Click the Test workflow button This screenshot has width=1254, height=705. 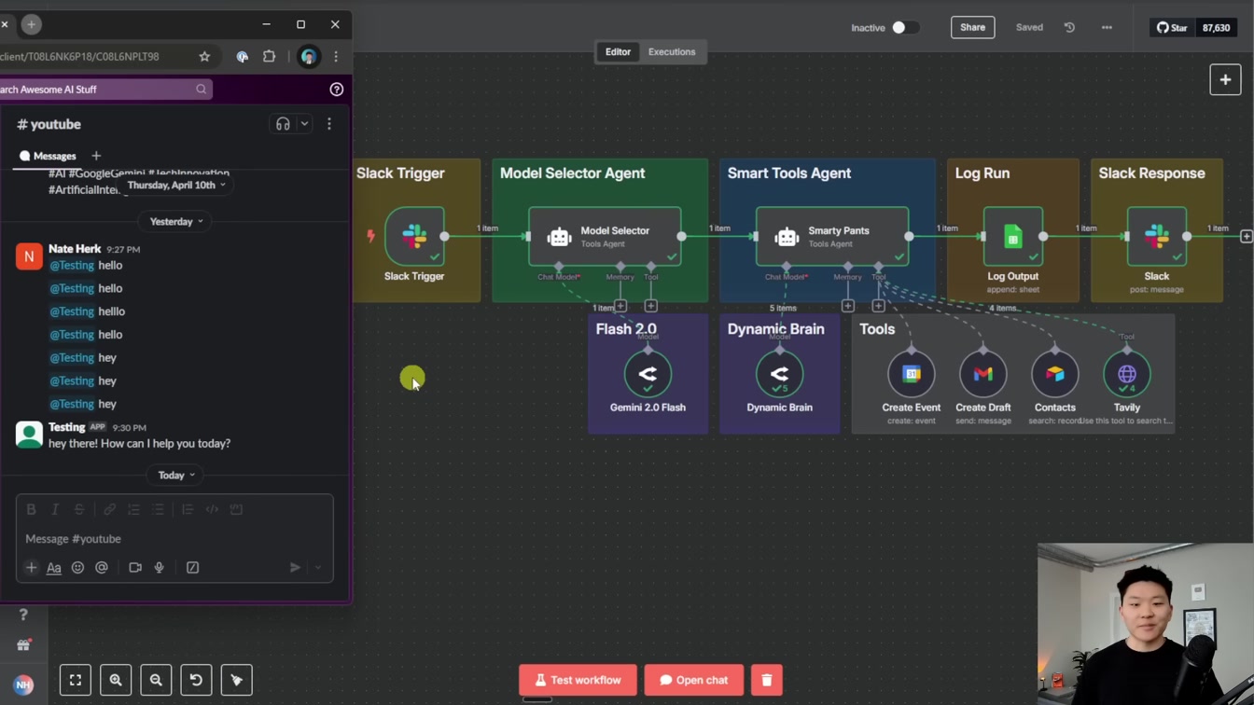point(578,680)
